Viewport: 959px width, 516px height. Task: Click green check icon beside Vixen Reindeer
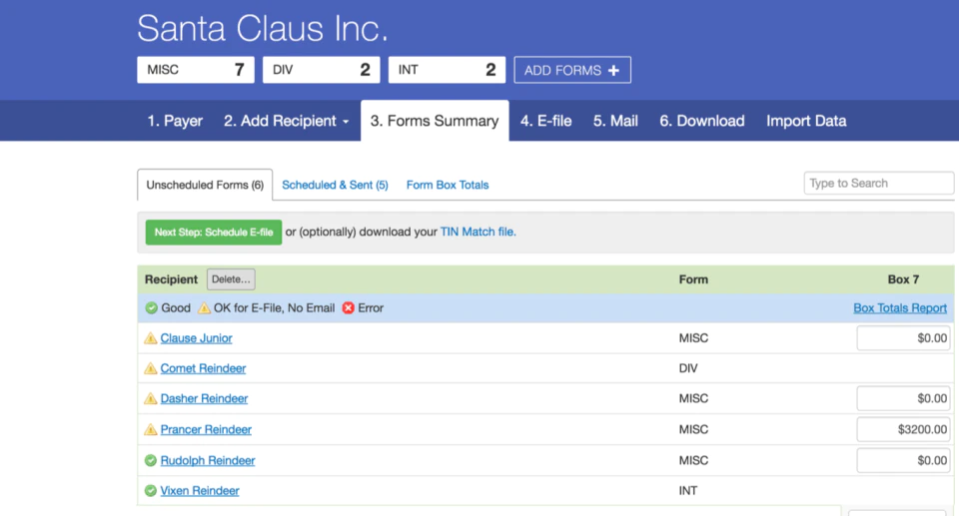pos(151,490)
